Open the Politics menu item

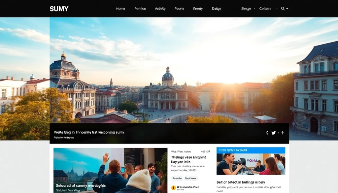click(140, 9)
